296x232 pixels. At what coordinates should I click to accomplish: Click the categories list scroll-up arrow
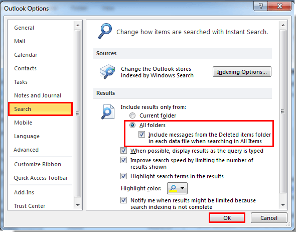tap(78, 25)
